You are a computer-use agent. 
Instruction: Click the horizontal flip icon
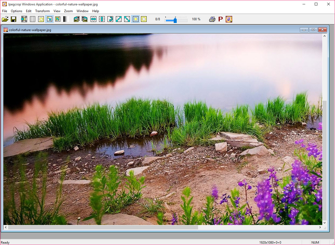coord(93,19)
